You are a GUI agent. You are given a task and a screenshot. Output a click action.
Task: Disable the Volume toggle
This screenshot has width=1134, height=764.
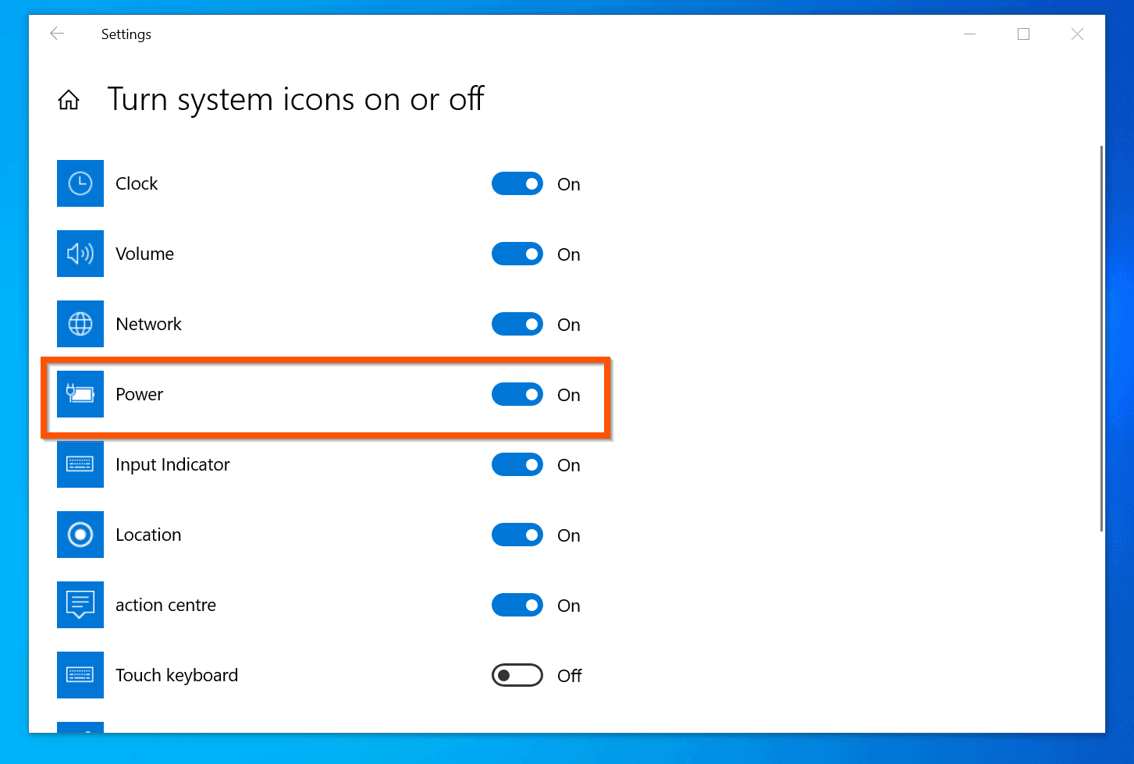tap(517, 254)
